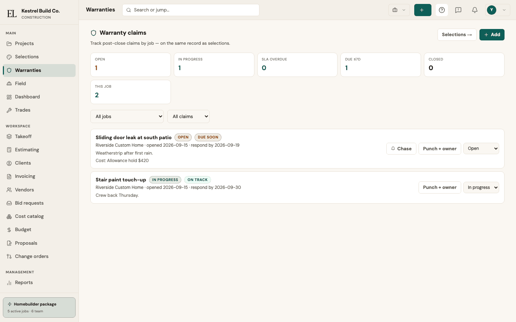Screen dimensions: 516x322
Task: Change status dropdown for Stair paint touch-up
Action: (481, 187)
